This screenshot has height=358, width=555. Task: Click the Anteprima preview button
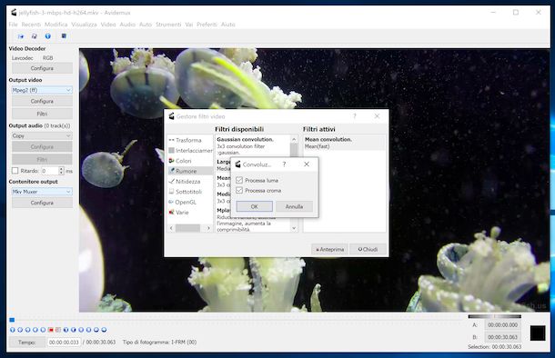[x=330, y=249]
